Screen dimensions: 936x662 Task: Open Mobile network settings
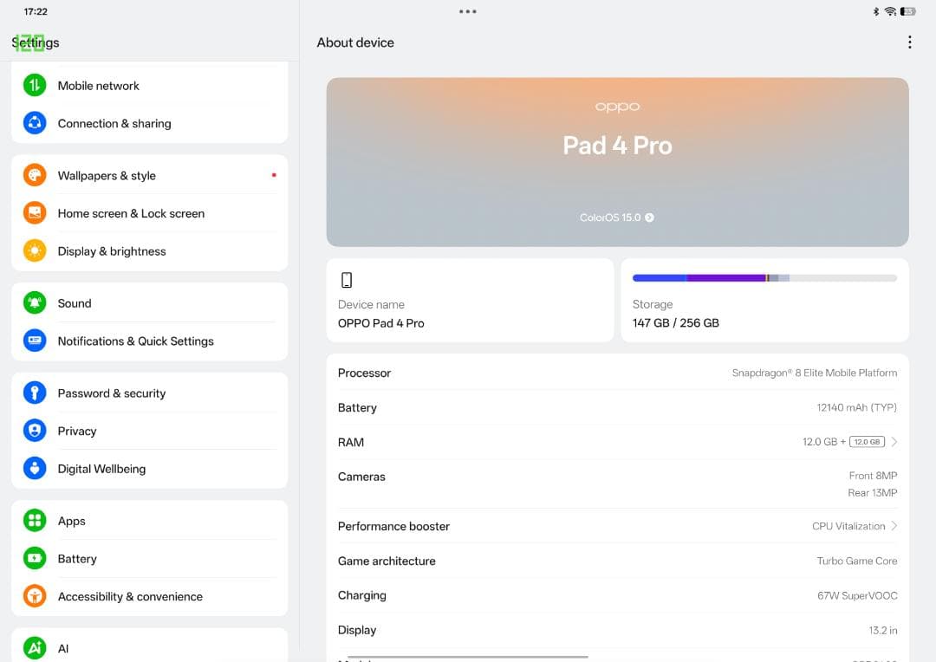(98, 85)
